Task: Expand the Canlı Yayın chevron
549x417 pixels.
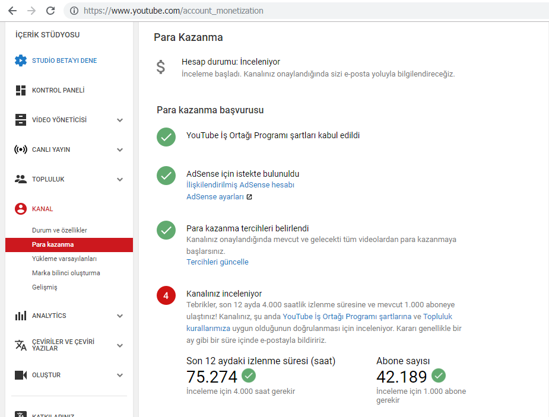Action: pyautogui.click(x=120, y=149)
